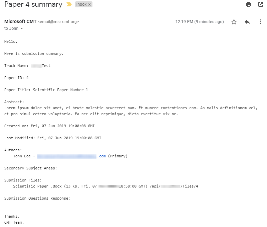Click the yellow label arrow next to subject
This screenshot has width=267, height=227.
tap(70, 5)
